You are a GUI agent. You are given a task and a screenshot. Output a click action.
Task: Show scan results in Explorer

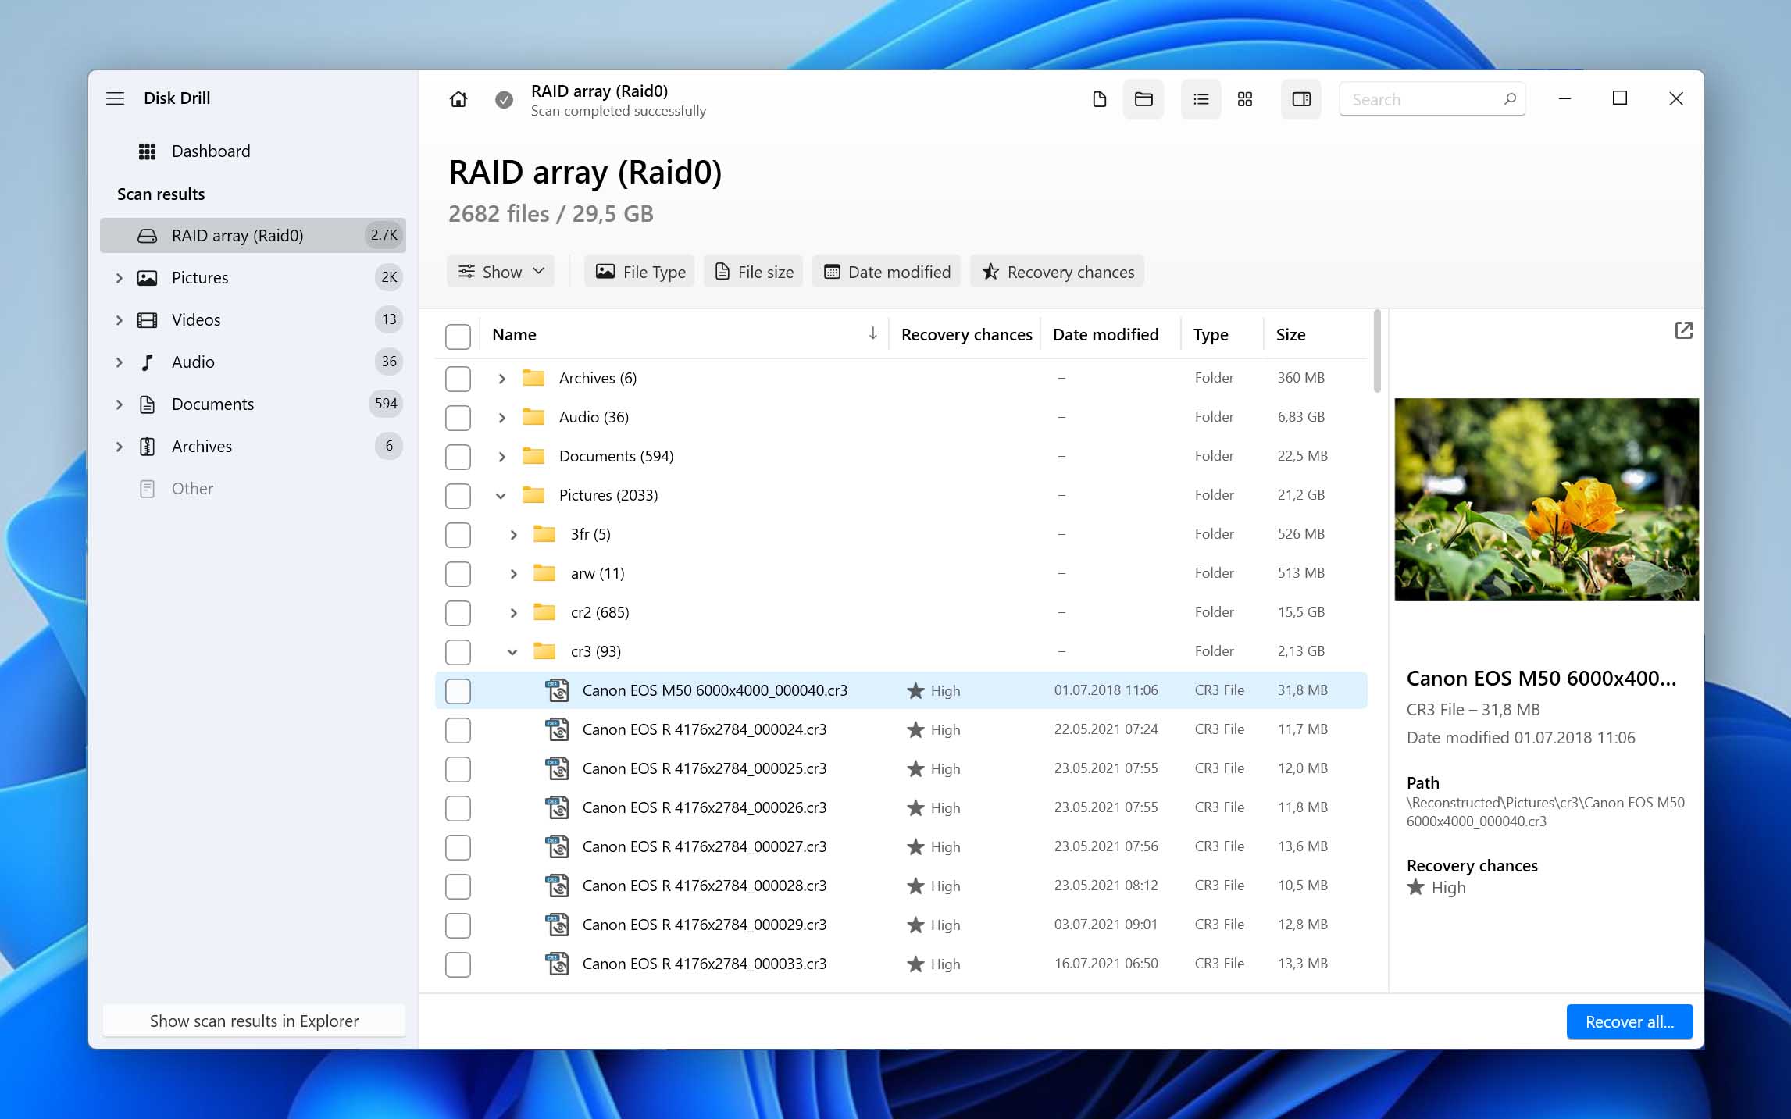pyautogui.click(x=253, y=1020)
